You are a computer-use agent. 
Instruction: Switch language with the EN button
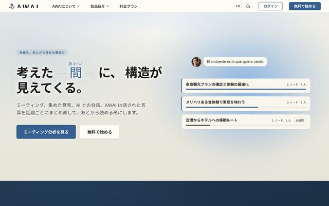click(x=238, y=6)
